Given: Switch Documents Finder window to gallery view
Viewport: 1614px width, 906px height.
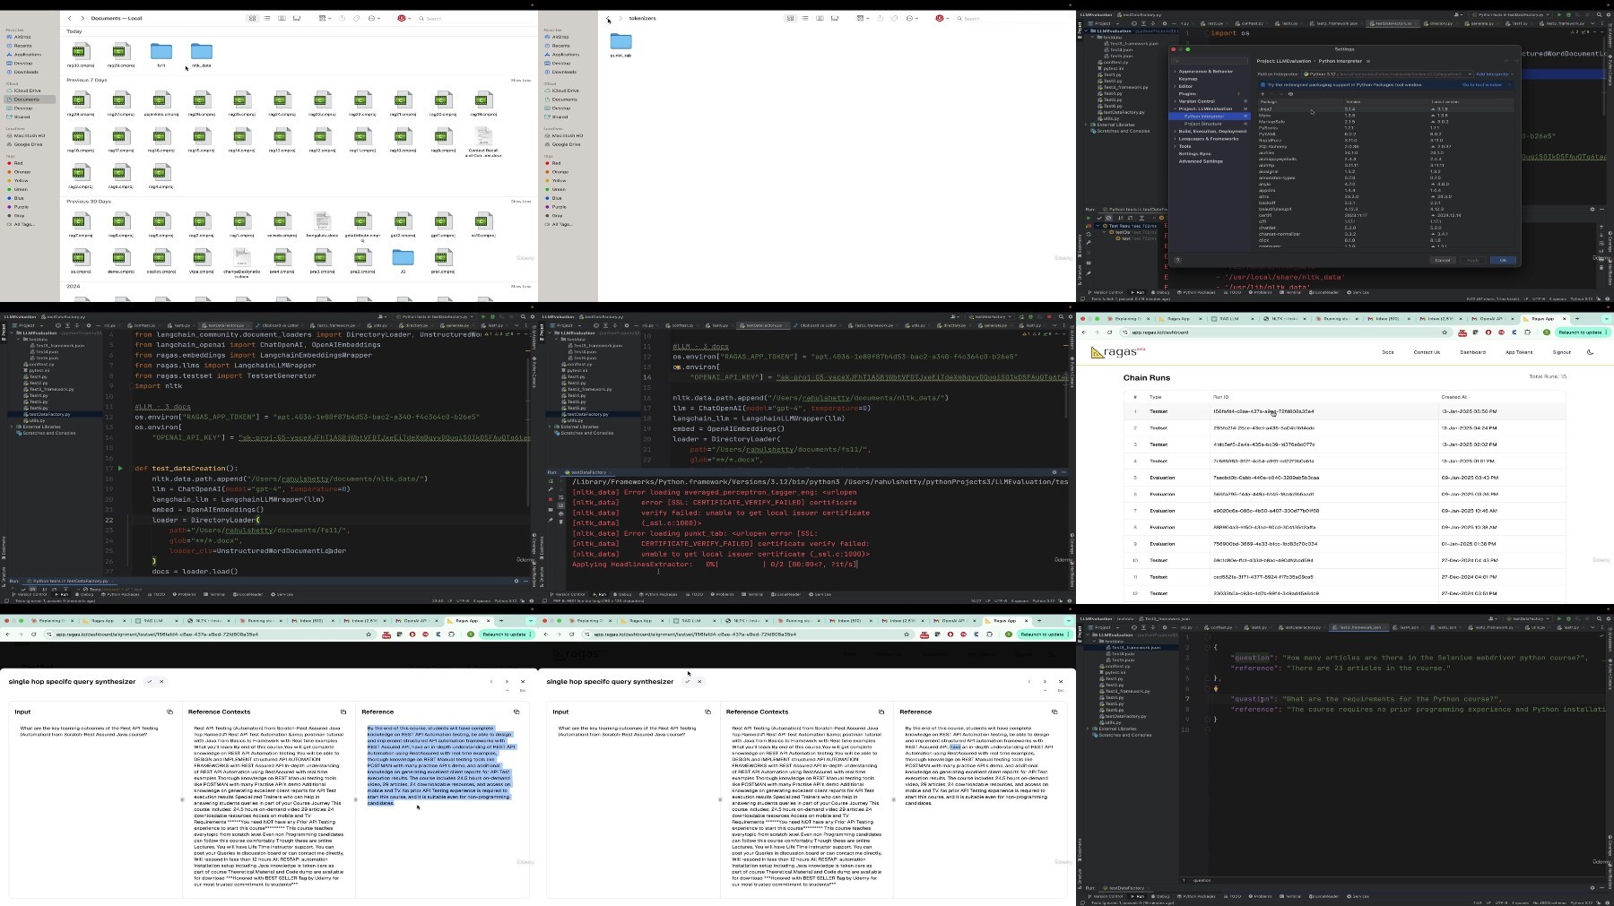Looking at the screenshot, I should [x=297, y=18].
